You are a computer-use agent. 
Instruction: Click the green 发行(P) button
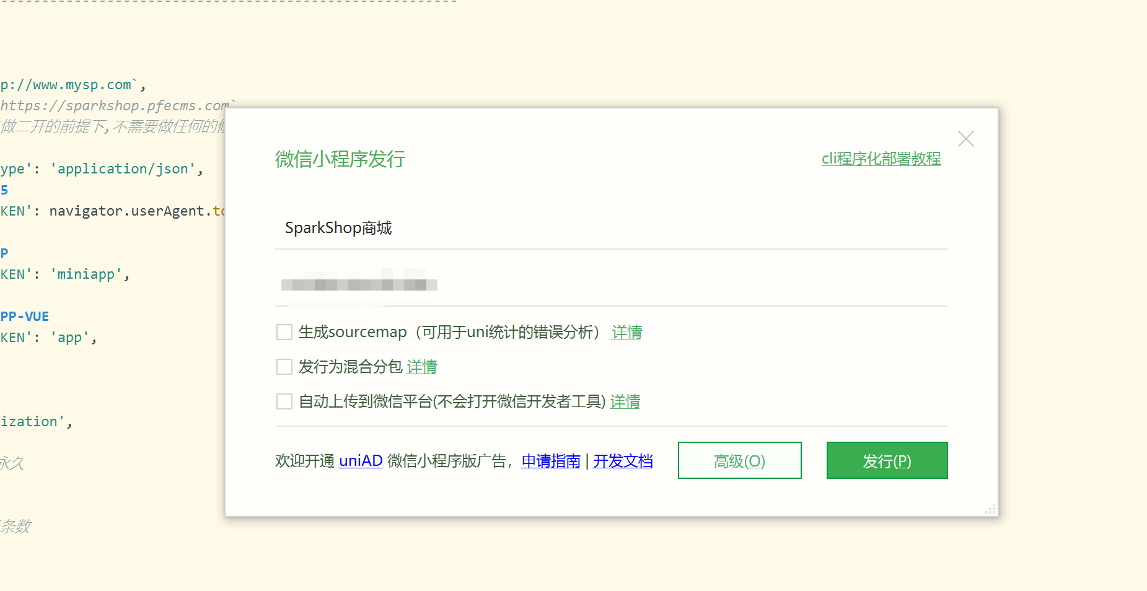(x=887, y=460)
